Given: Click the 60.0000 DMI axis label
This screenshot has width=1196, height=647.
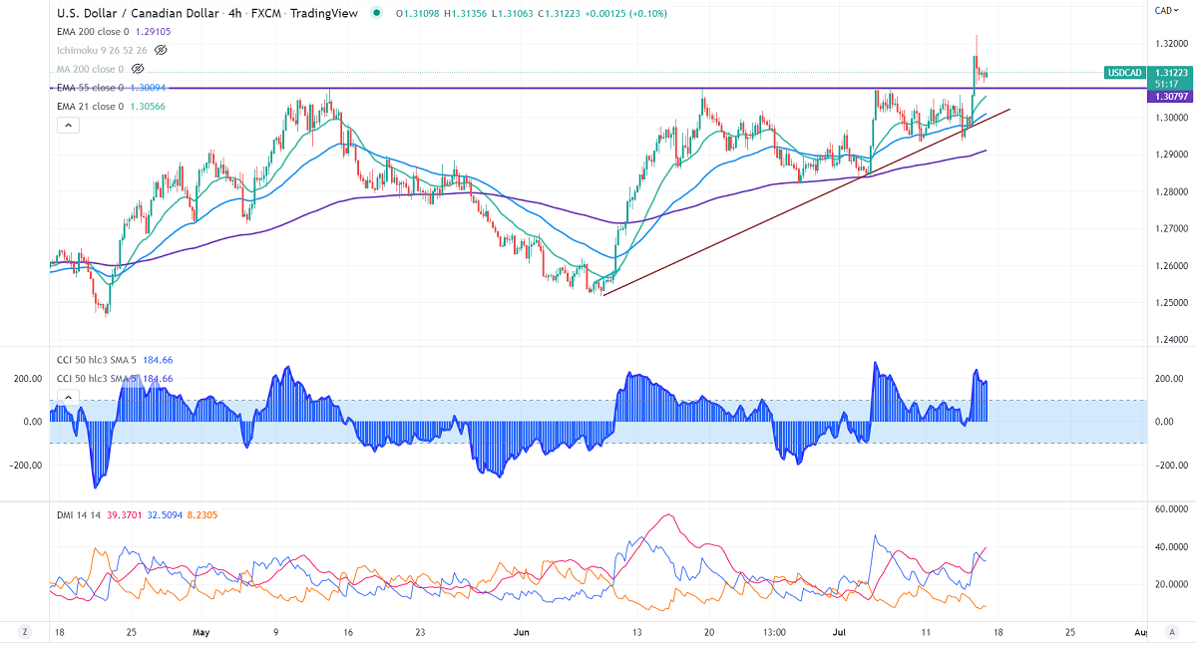Looking at the screenshot, I should click(1172, 509).
